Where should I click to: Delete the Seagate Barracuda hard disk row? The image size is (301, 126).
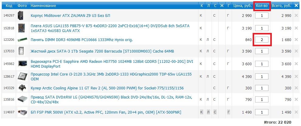pos(296,51)
